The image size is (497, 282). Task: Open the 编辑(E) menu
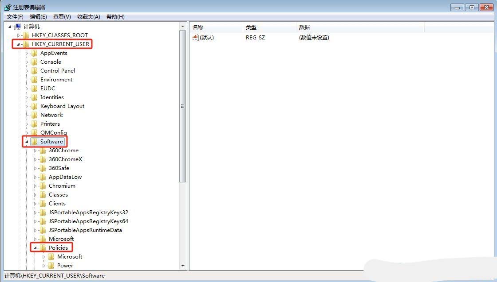[x=38, y=17]
